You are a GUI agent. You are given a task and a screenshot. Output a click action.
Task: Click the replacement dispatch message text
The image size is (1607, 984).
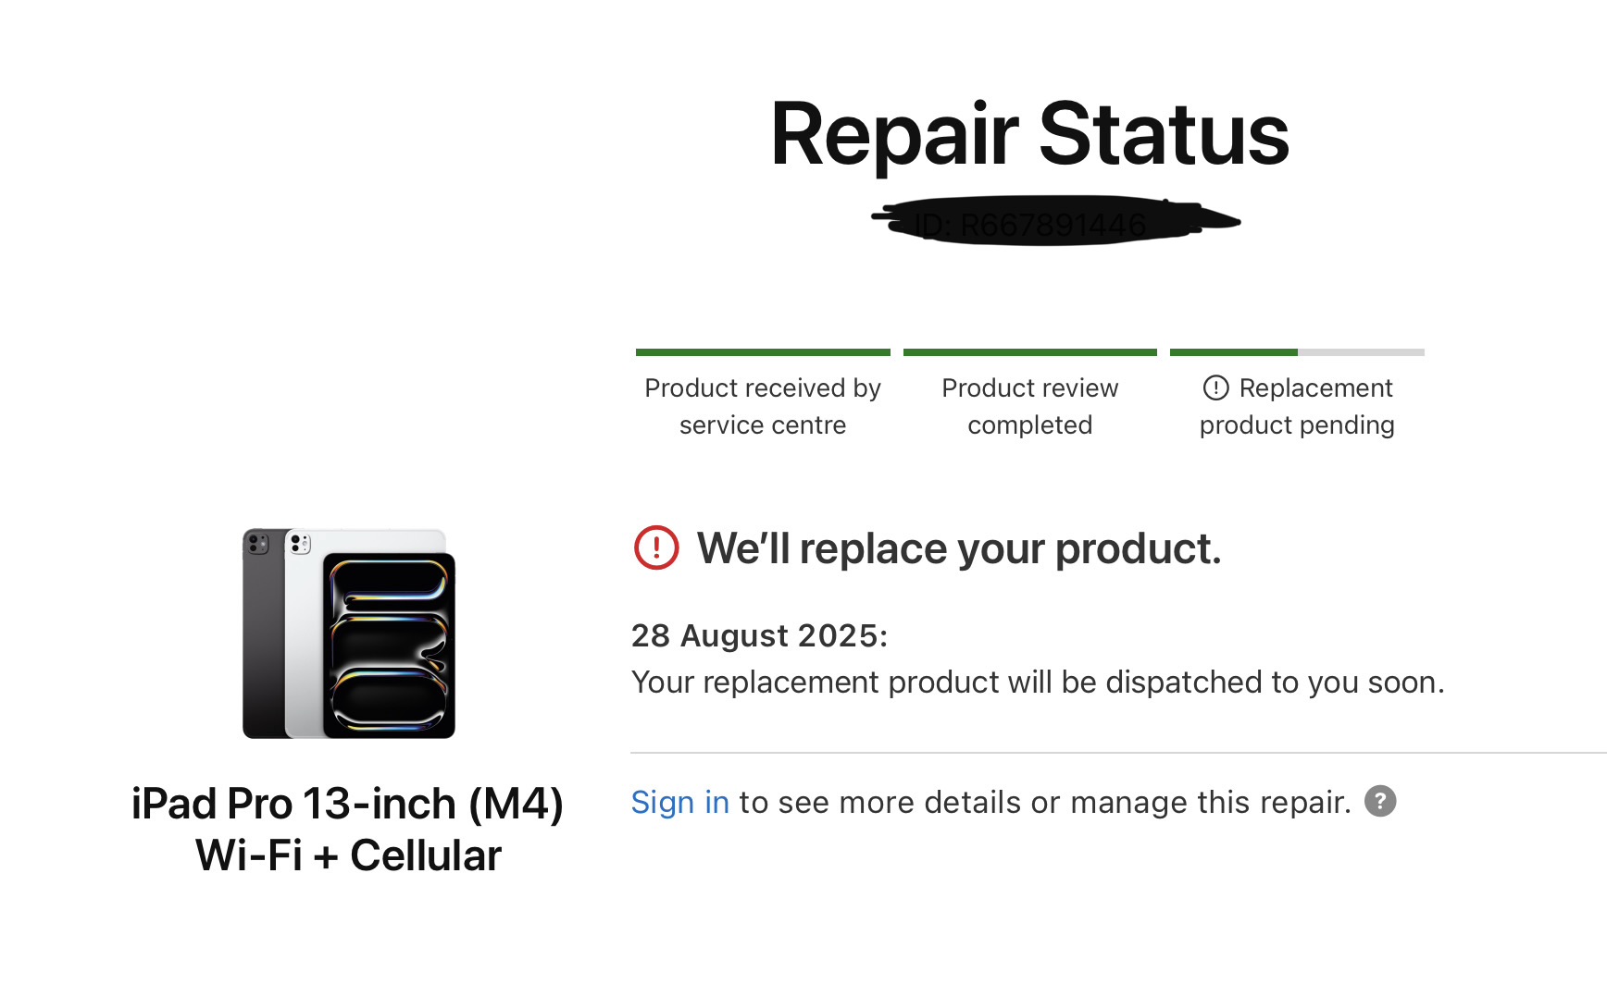[x=1037, y=683]
